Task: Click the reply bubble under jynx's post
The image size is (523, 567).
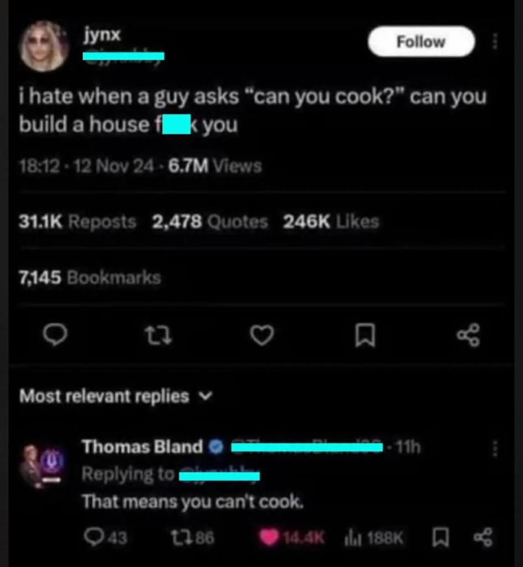Action: click(x=55, y=335)
